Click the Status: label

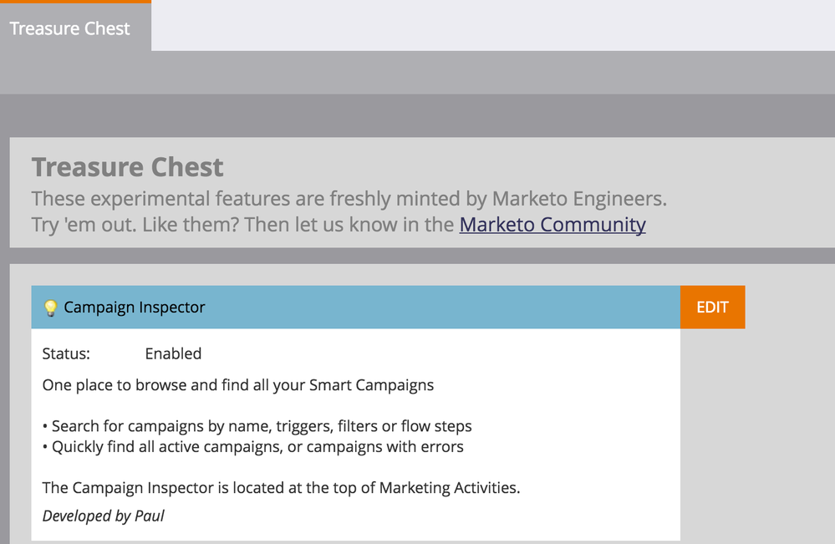point(66,353)
